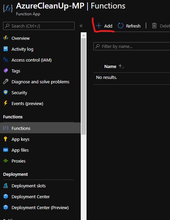Click the Events lightning icon
170x220 pixels.
(6, 103)
